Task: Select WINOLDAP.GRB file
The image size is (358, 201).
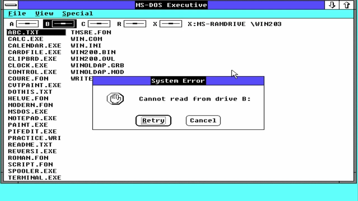Action: pyautogui.click(x=97, y=65)
